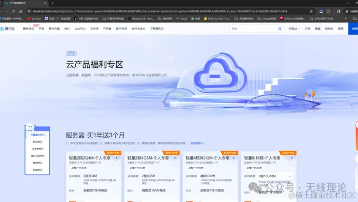The image size is (358, 202).
Task: Click the 云产品 tag above the heading
Action: (71, 53)
